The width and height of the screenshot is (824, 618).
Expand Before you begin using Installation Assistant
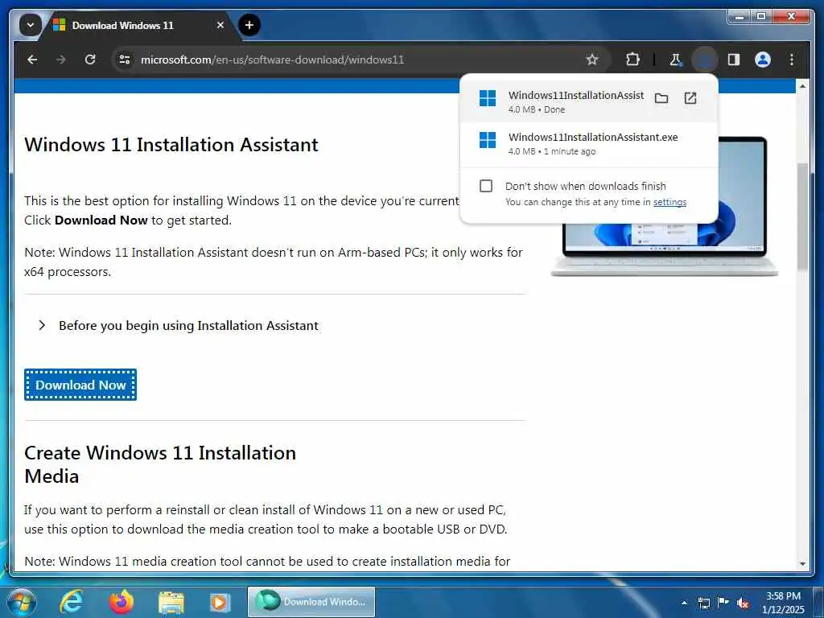179,325
